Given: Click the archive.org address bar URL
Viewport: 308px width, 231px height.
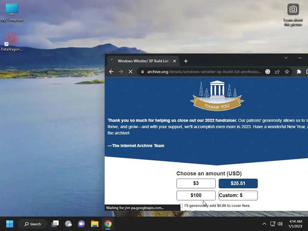Looking at the screenshot, I should [204, 72].
